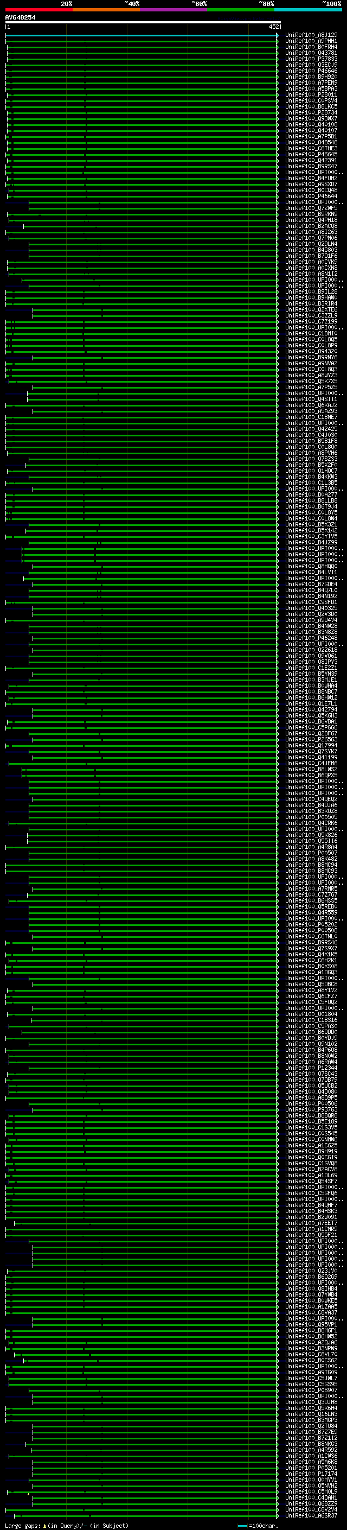Select the UniRef100_P46646 label
This screenshot has height=1530, width=347.
pos(311,71)
